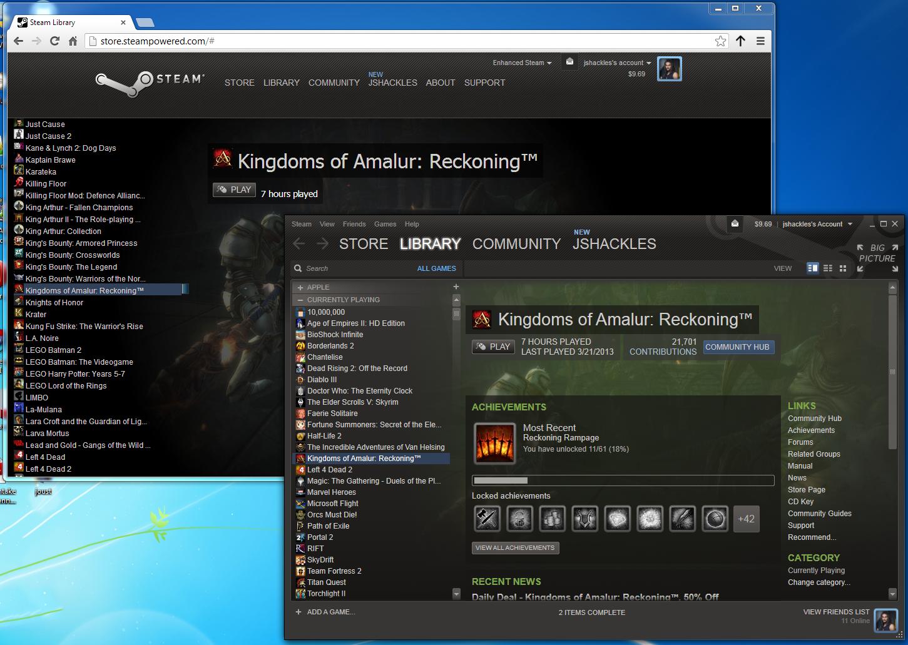The image size is (908, 645).
Task: Open View Friends List
Action: (x=836, y=612)
